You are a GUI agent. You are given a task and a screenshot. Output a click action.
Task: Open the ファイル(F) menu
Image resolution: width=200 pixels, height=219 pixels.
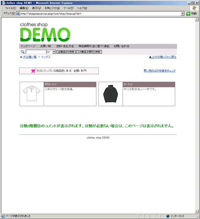[x=10, y=8]
